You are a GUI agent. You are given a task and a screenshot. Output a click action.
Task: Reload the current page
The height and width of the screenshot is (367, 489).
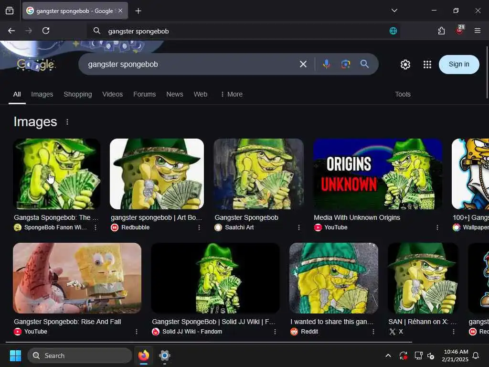tap(46, 31)
